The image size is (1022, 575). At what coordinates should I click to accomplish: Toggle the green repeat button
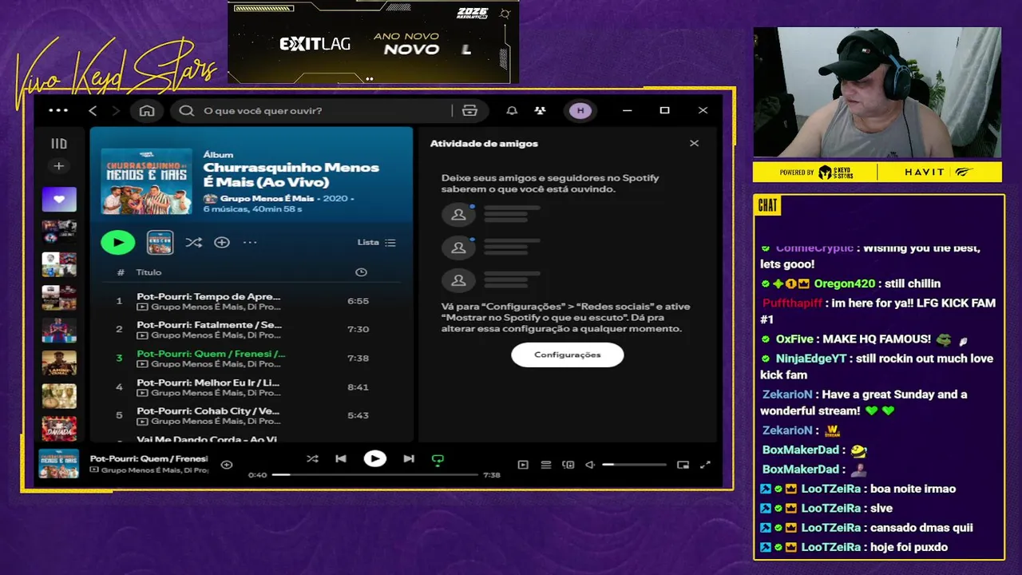(x=438, y=459)
